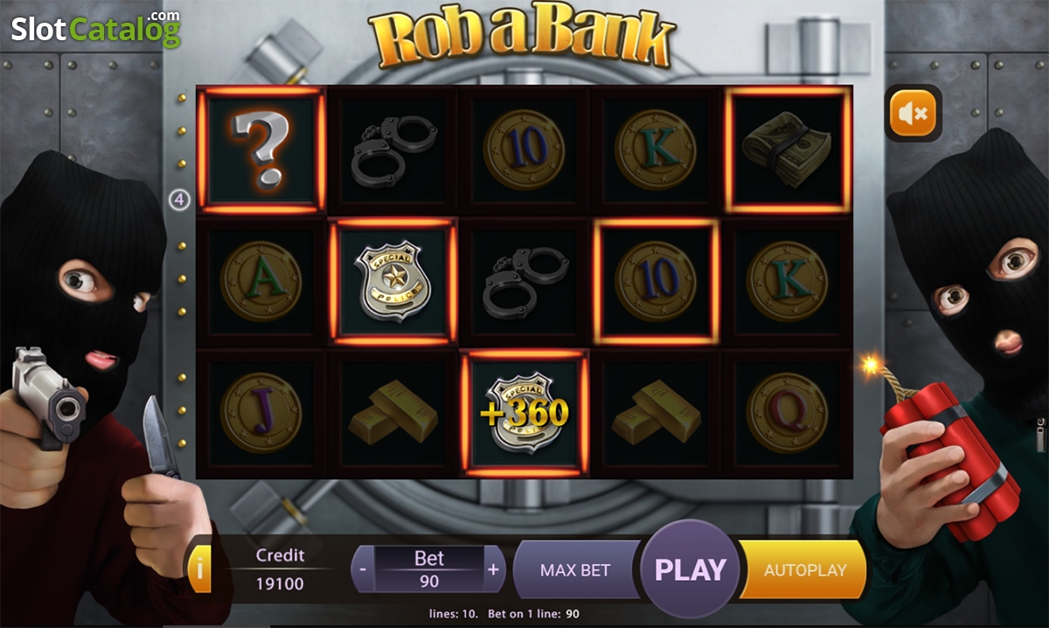Click the police badge in the middle row
The width and height of the screenshot is (1049, 628).
(393, 281)
